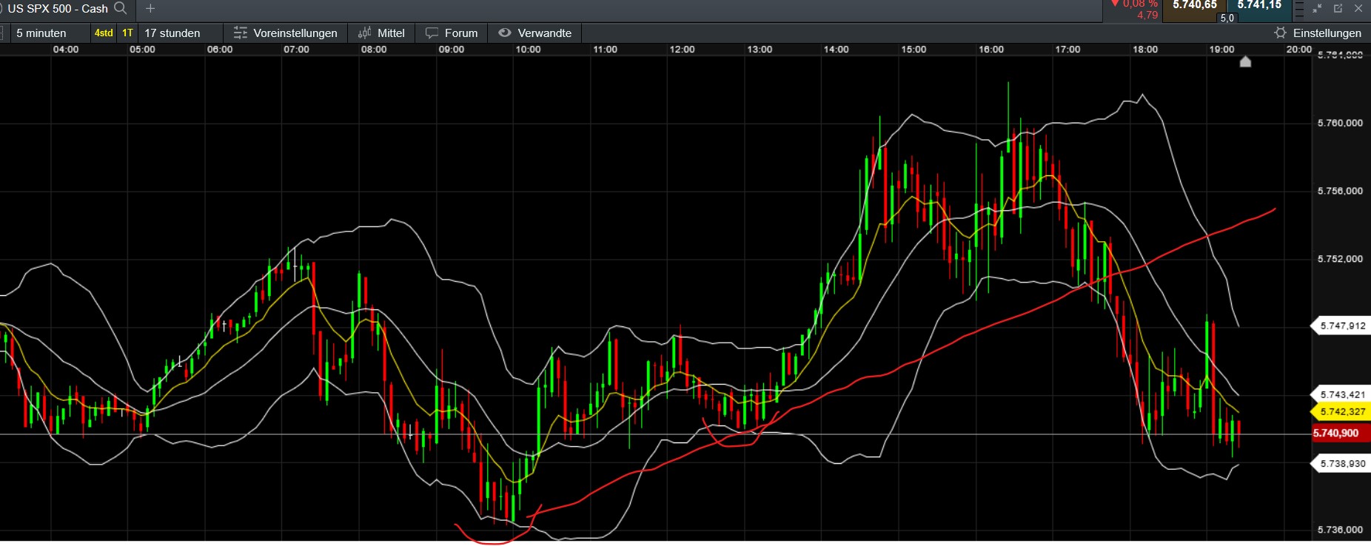The width and height of the screenshot is (1371, 546).
Task: Click the buy price 5.741,15
Action: (x=1259, y=5)
